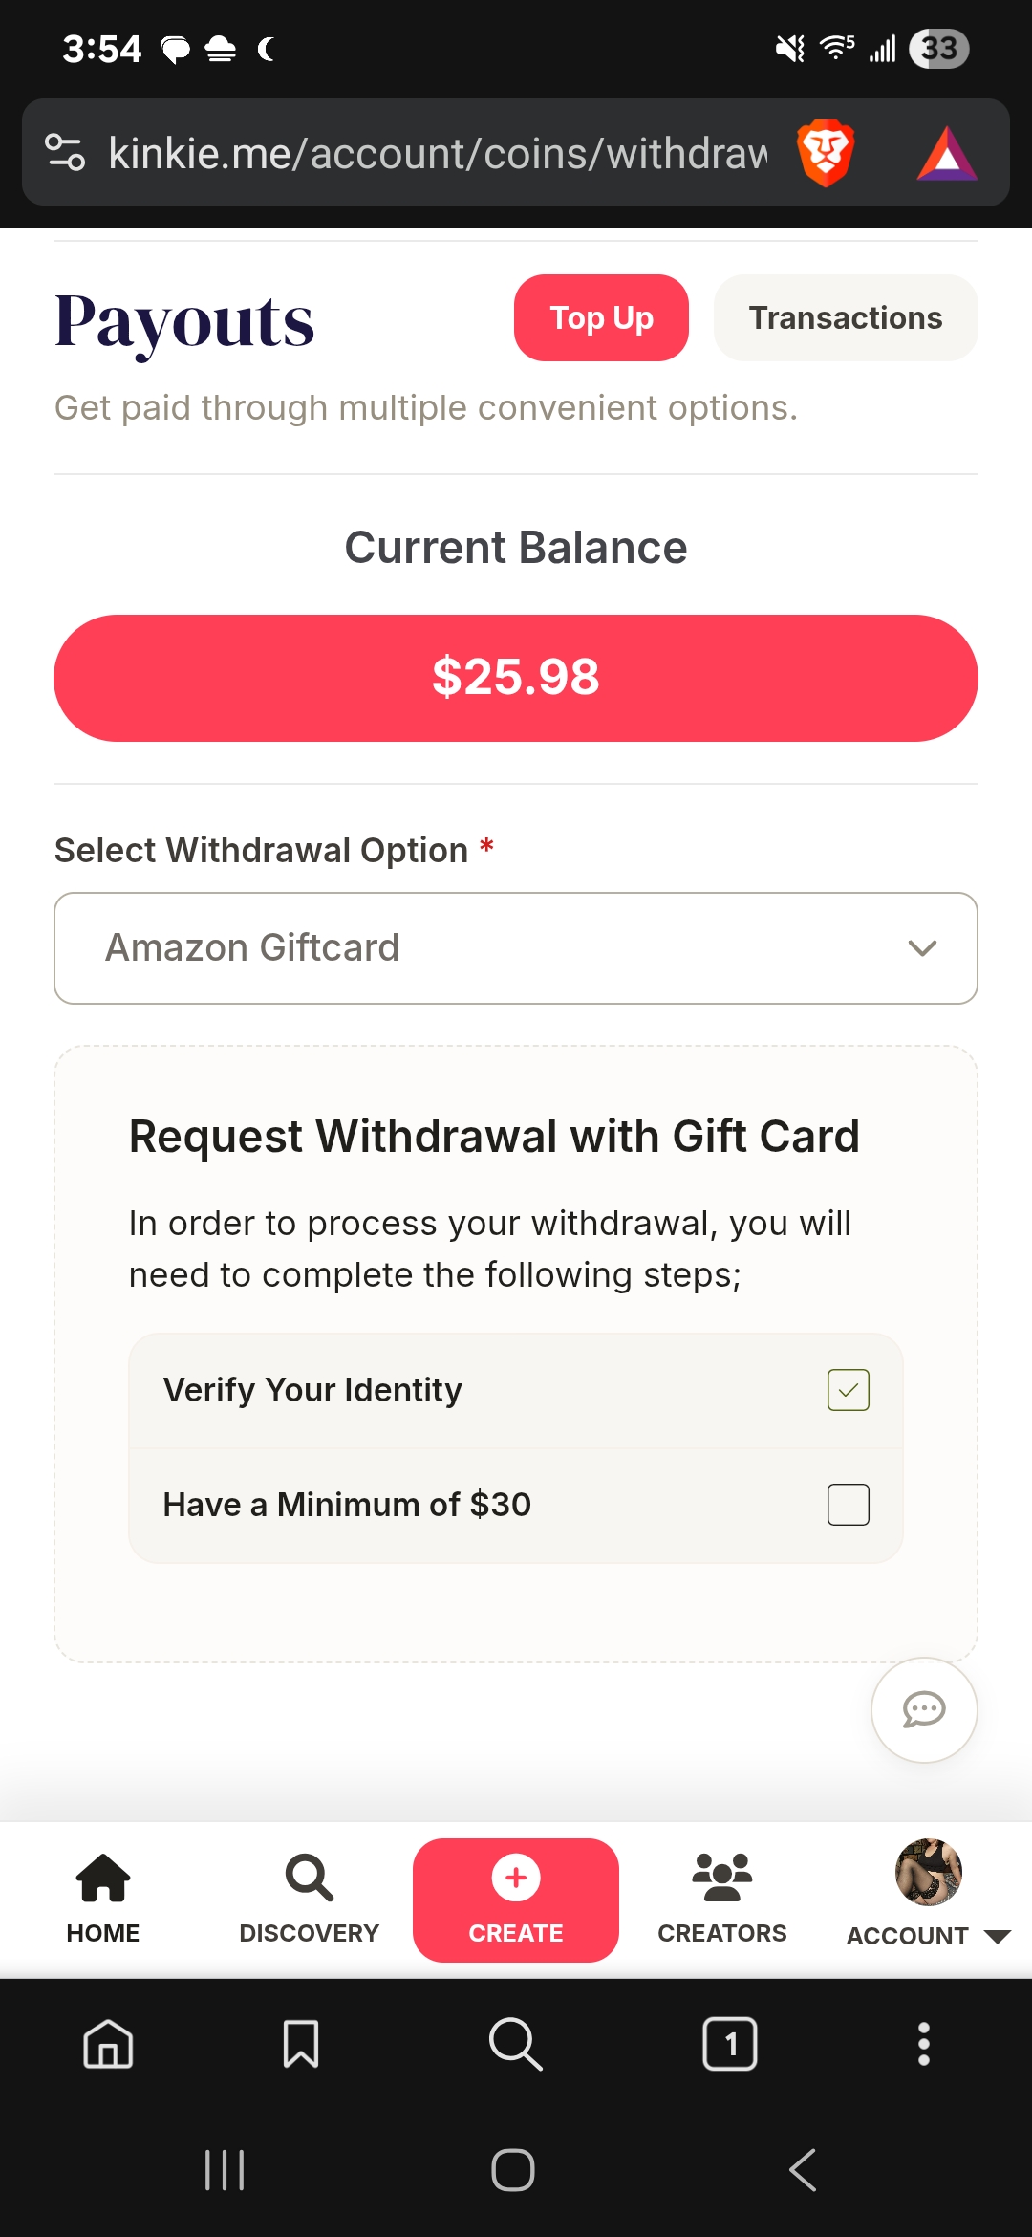Open site settings icon in address bar
Screen dimensions: 1032x2237
(x=65, y=153)
